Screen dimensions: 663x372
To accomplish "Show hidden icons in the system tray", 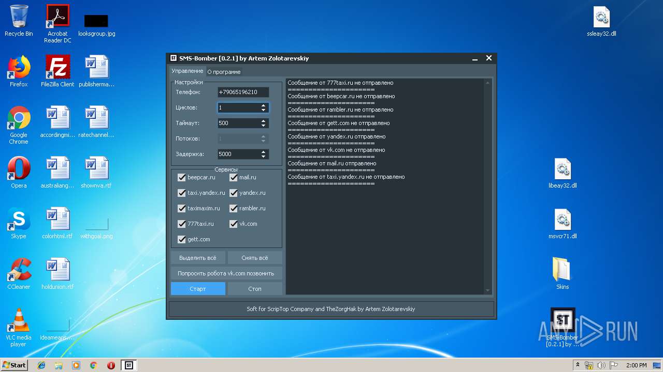I will (577, 365).
